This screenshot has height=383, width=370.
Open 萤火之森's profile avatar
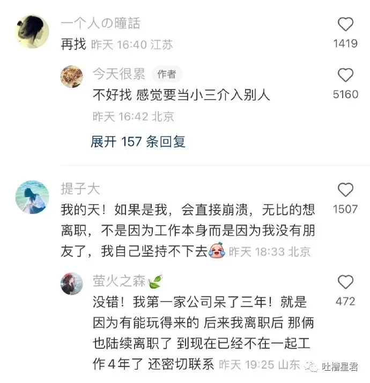click(x=72, y=283)
